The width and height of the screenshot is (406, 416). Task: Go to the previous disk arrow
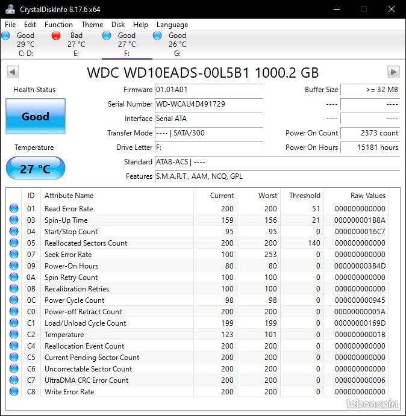point(13,72)
